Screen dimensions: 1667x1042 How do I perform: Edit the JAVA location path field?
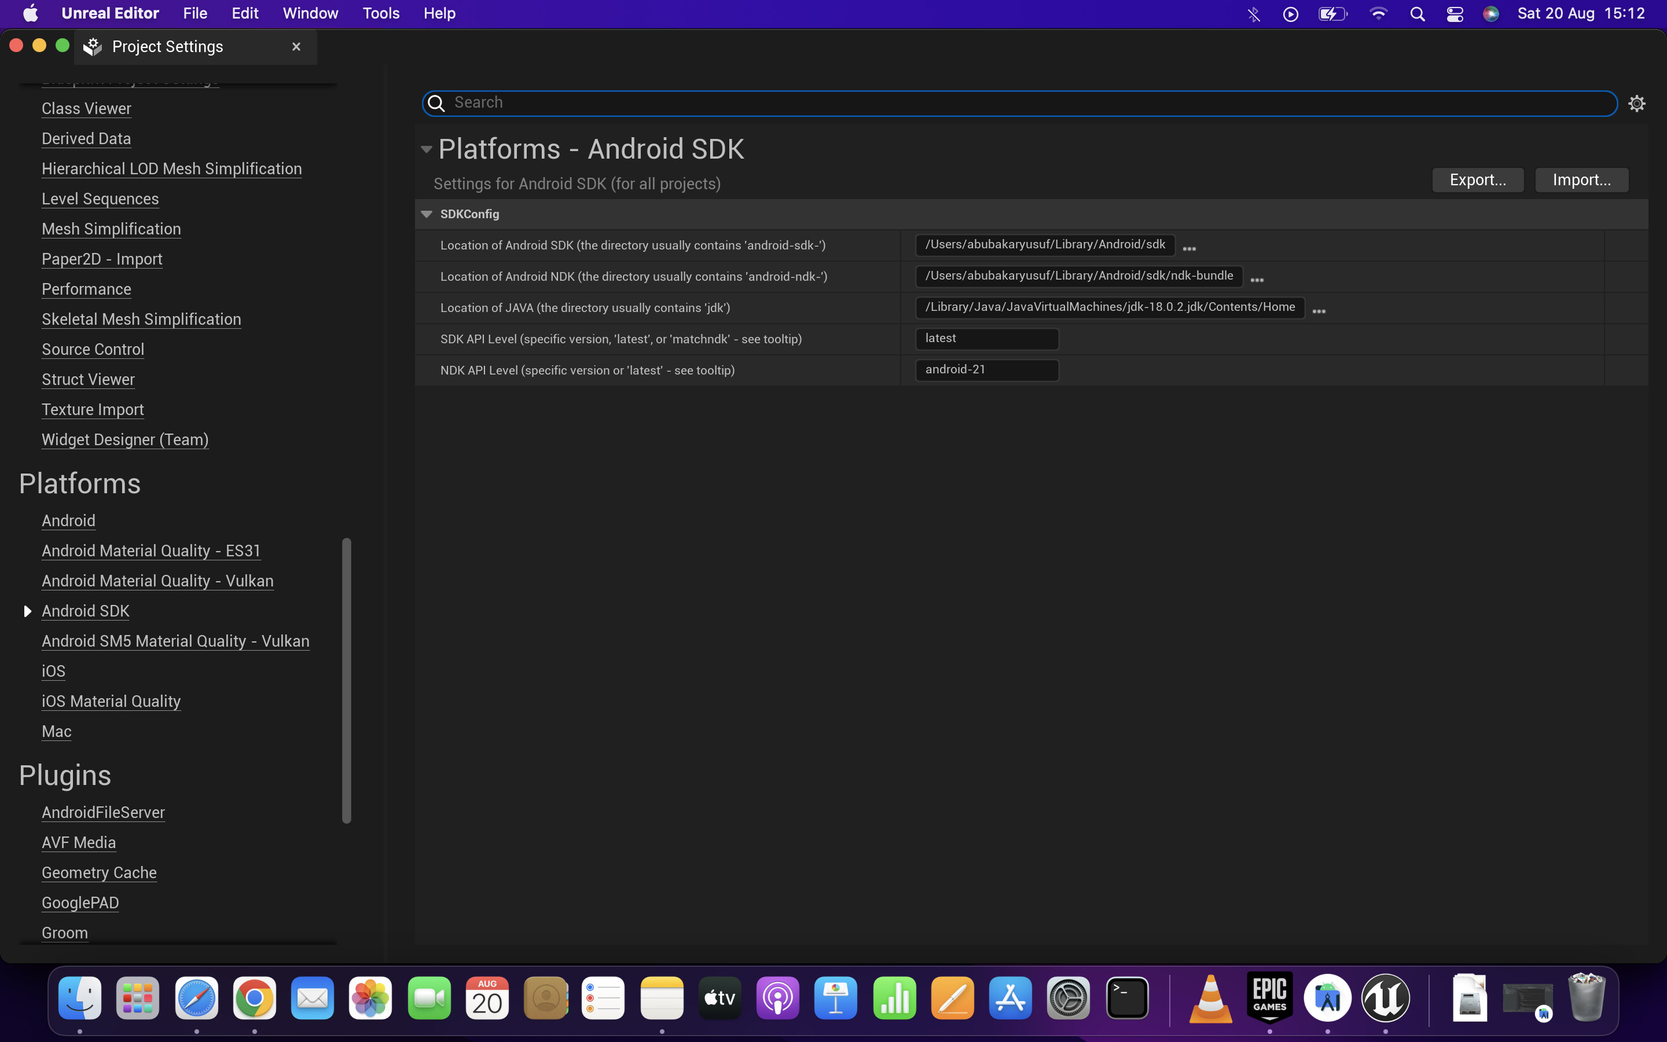(1110, 307)
